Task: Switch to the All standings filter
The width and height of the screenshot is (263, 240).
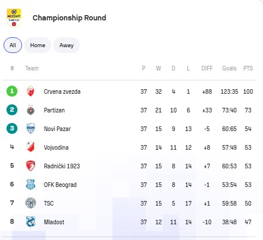Action: (13, 45)
